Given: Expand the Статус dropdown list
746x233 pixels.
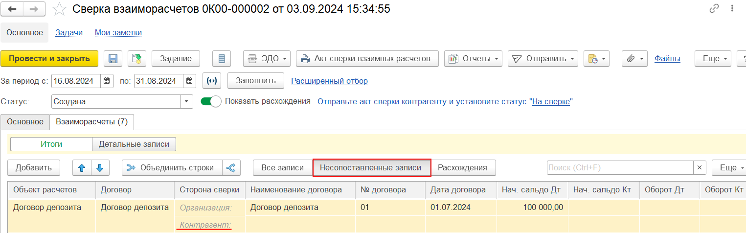Looking at the screenshot, I should click(186, 102).
